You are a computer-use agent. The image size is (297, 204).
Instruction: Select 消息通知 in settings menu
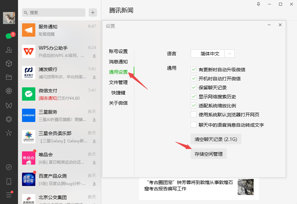coord(118,62)
